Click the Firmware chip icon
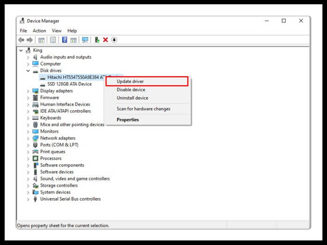The width and height of the screenshot is (327, 245). [x=36, y=97]
